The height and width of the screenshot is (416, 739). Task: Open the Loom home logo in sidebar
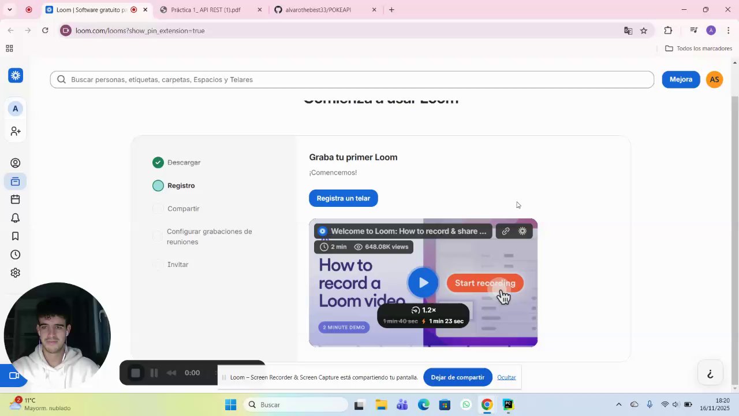[x=16, y=75]
